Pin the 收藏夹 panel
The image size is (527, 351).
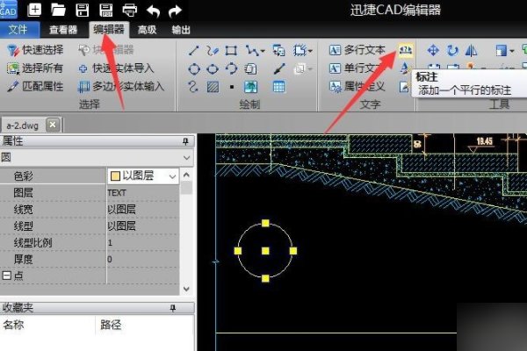tap(173, 308)
